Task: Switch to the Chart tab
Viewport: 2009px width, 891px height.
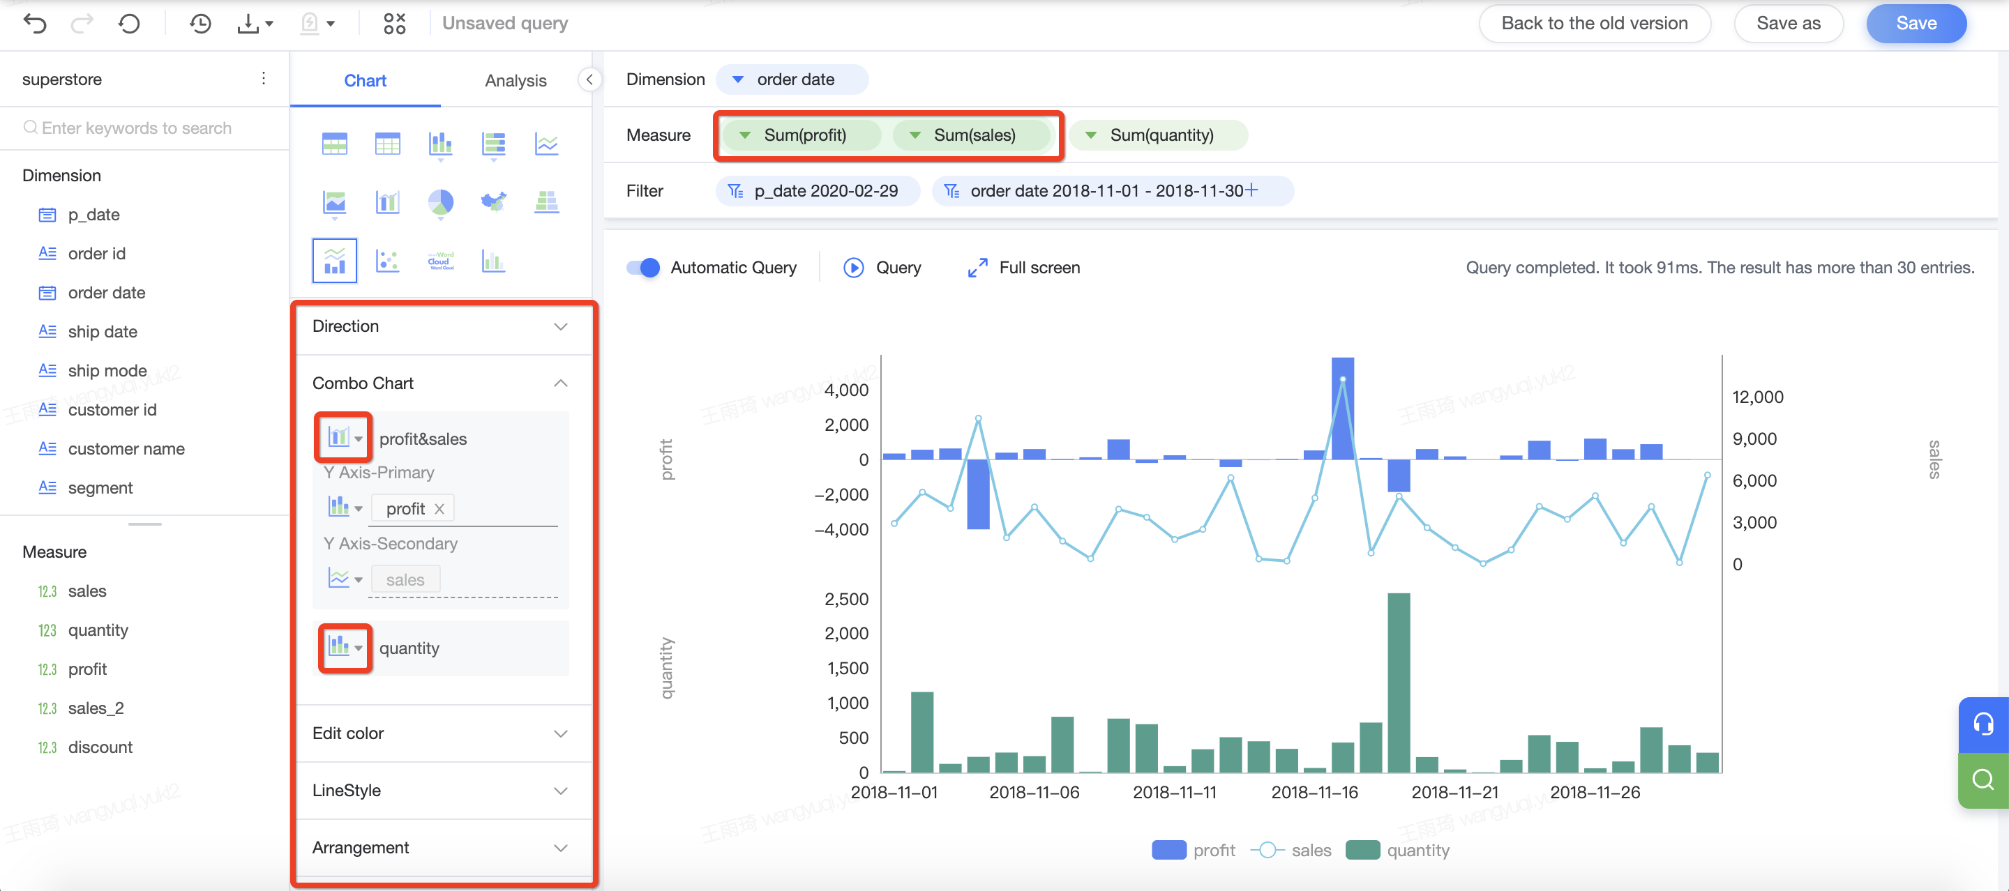Action: 365,80
